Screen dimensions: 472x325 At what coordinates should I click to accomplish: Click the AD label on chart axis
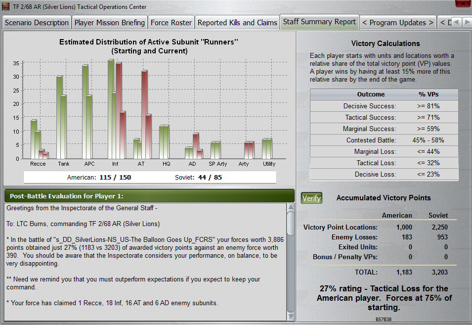(192, 164)
